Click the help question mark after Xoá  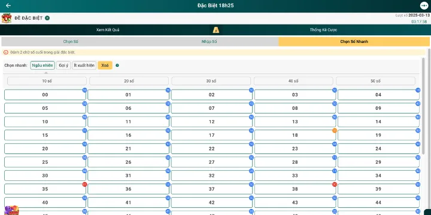point(117,66)
